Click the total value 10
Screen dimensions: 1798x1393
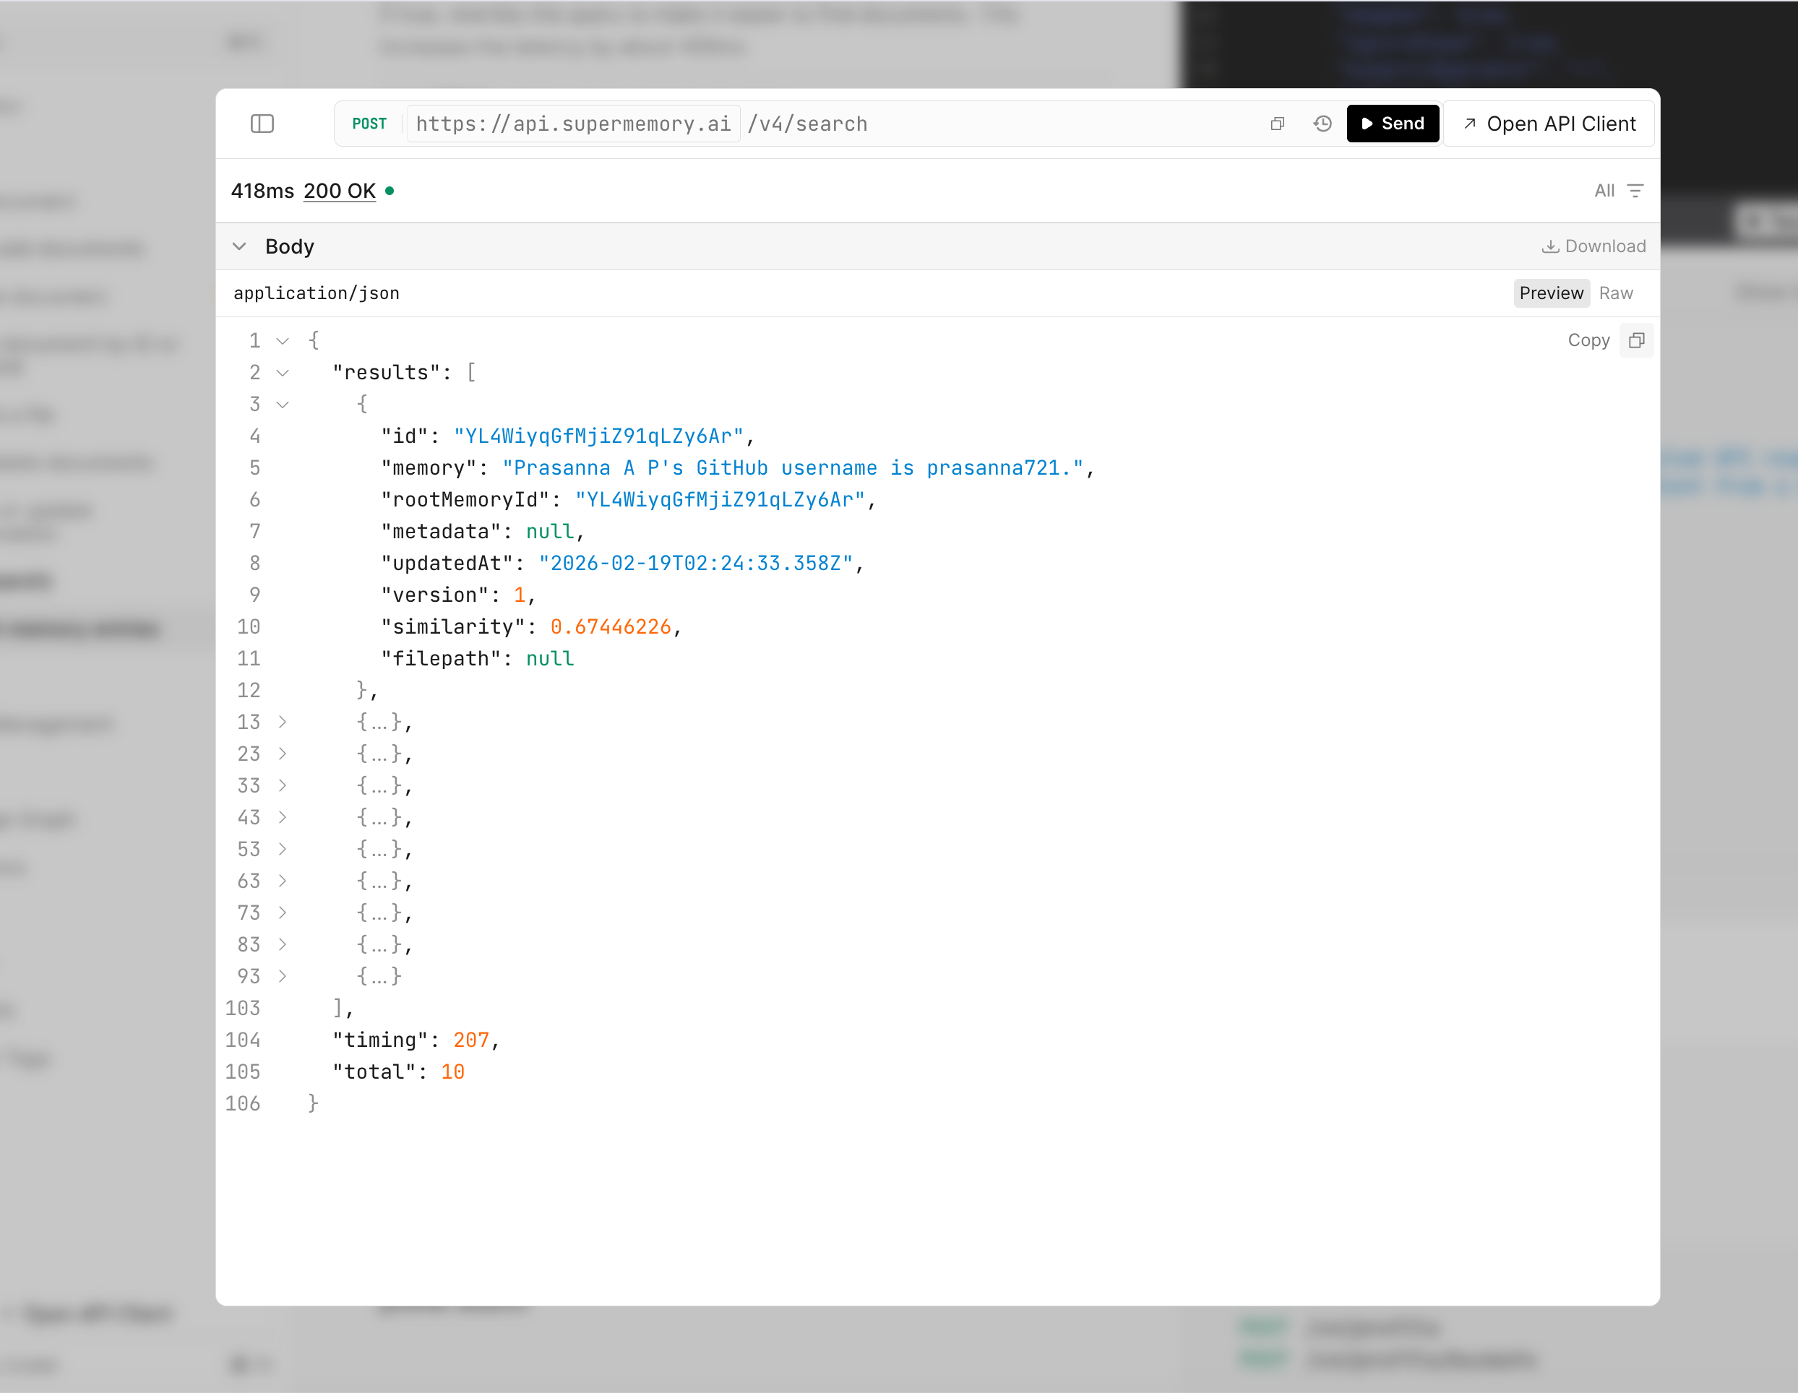point(453,1072)
